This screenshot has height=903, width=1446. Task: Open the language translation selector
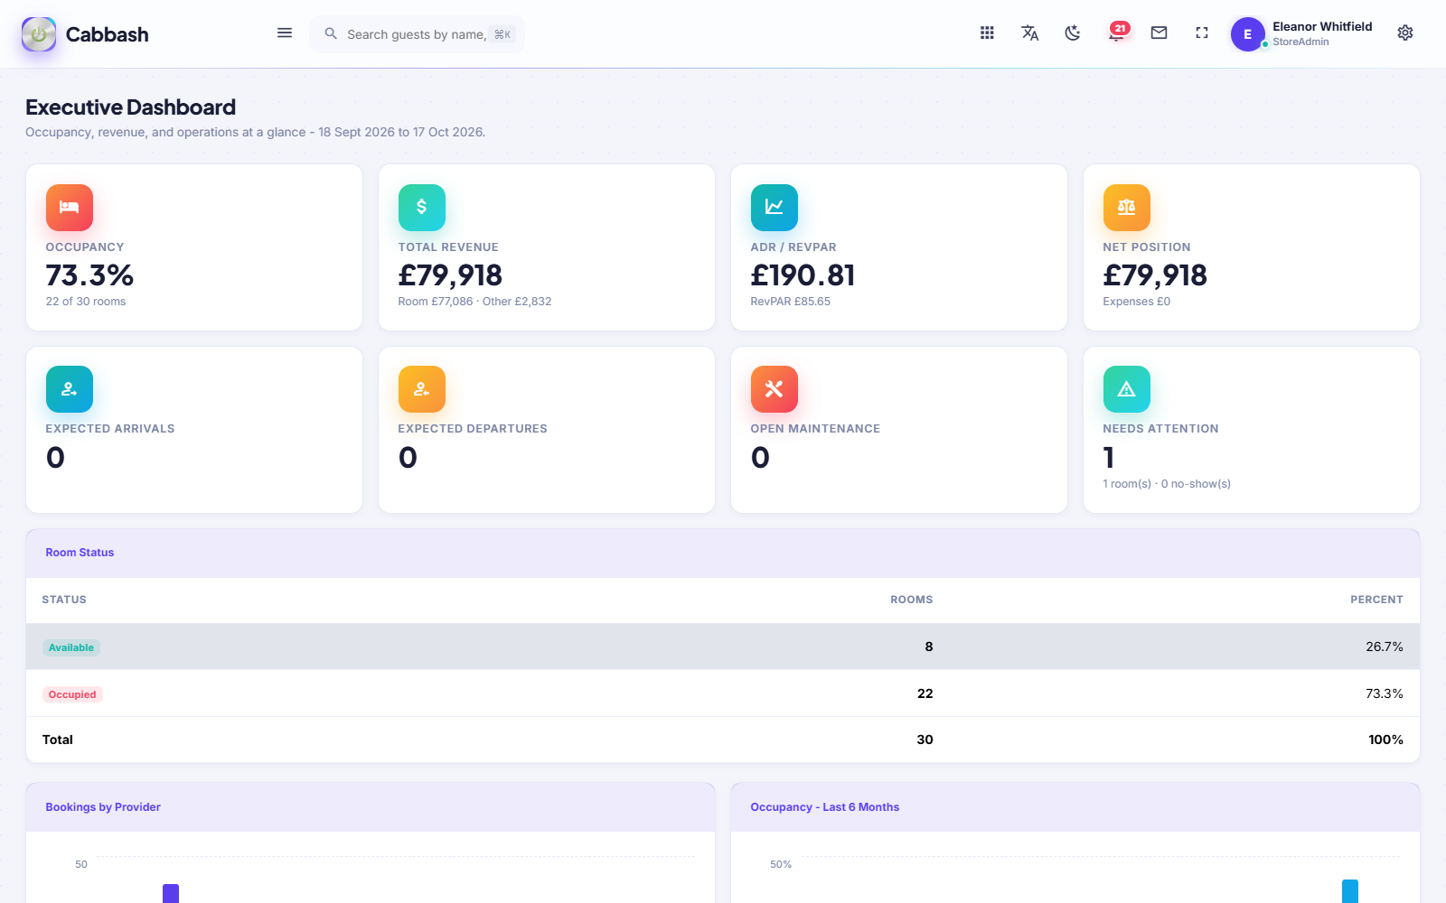pos(1029,33)
